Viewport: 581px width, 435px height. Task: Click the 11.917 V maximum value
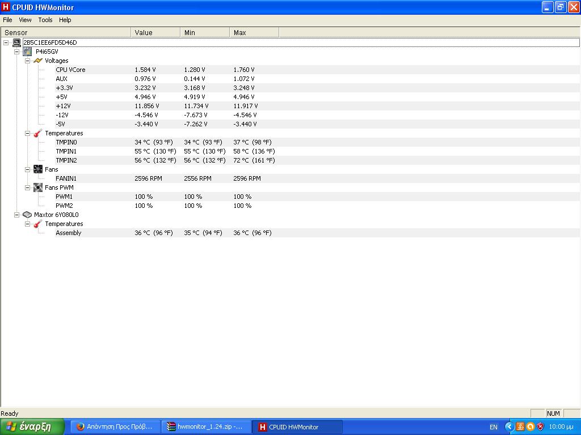(246, 106)
